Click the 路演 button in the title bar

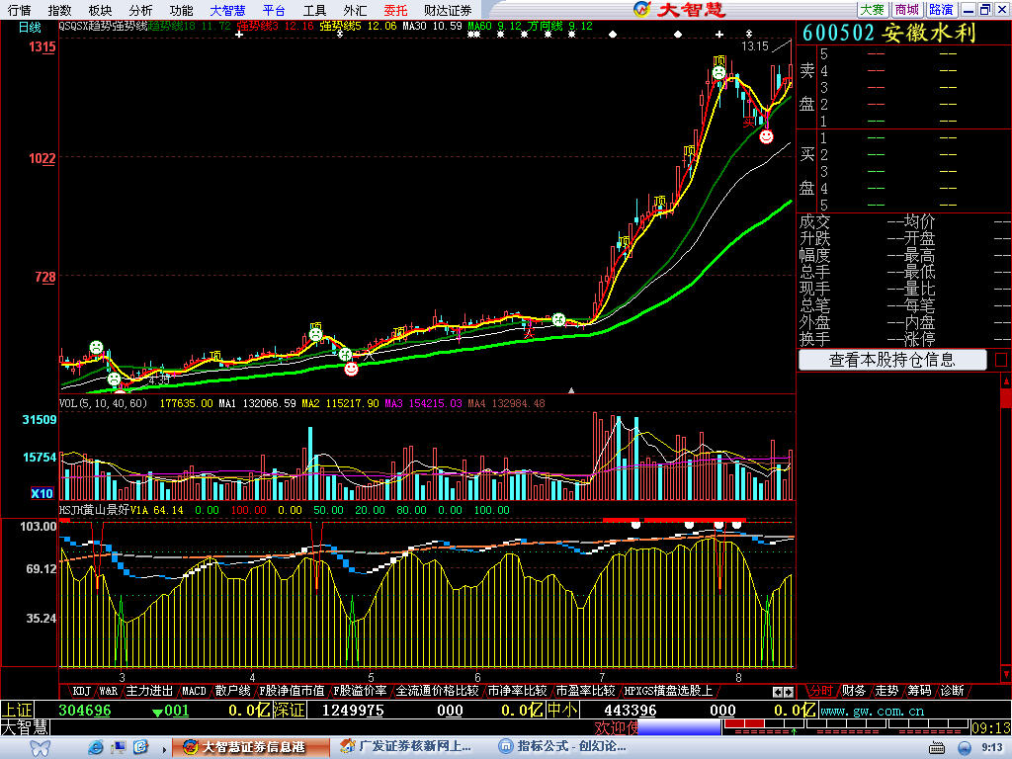(941, 10)
